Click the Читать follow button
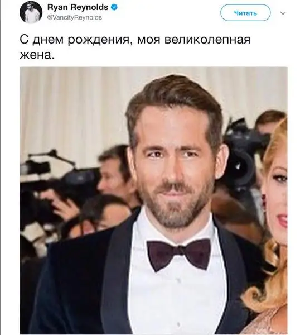 [245, 13]
